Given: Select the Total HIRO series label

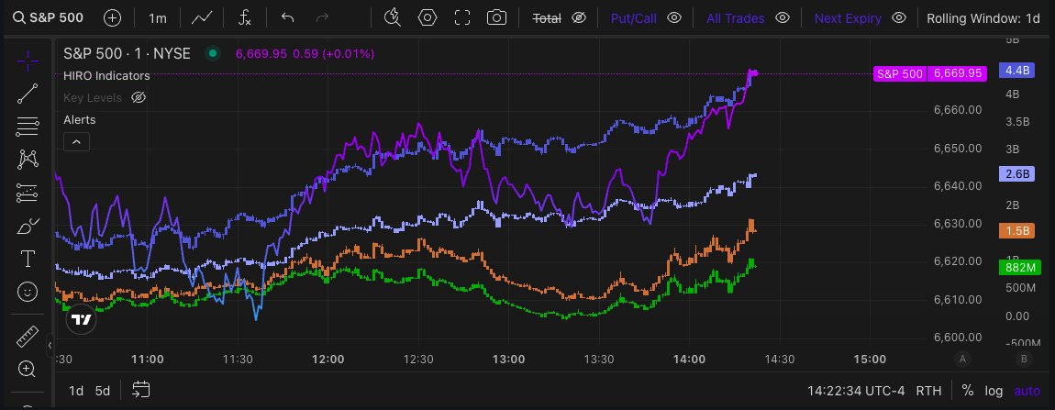Looking at the screenshot, I should point(547,19).
